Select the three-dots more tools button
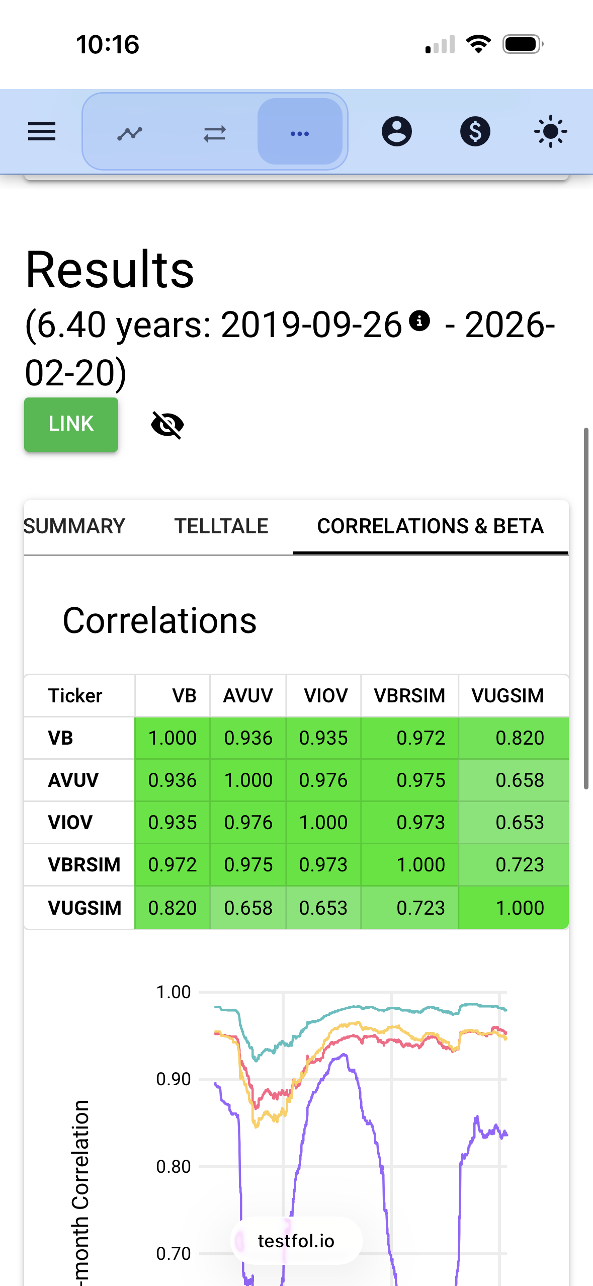Viewport: 593px width, 1286px height. [x=300, y=133]
